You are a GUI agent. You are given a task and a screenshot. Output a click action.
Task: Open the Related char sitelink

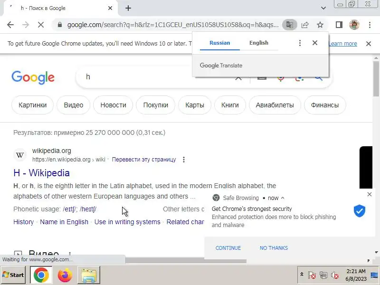tap(185, 222)
